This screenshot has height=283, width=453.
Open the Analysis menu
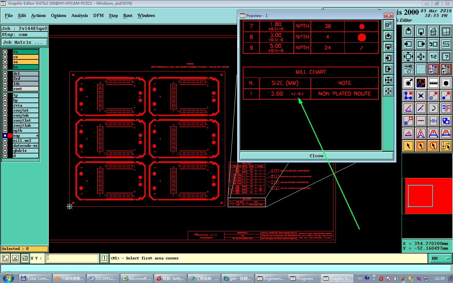click(80, 15)
